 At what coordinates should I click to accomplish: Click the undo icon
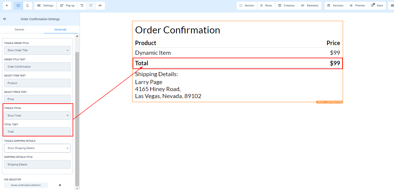point(82,6)
